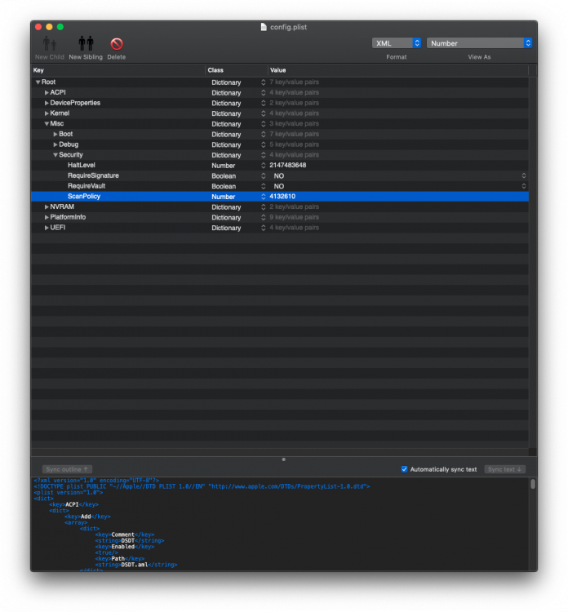Expand the ACPI dictionary
Screen dimensions: 568x612
(x=47, y=92)
